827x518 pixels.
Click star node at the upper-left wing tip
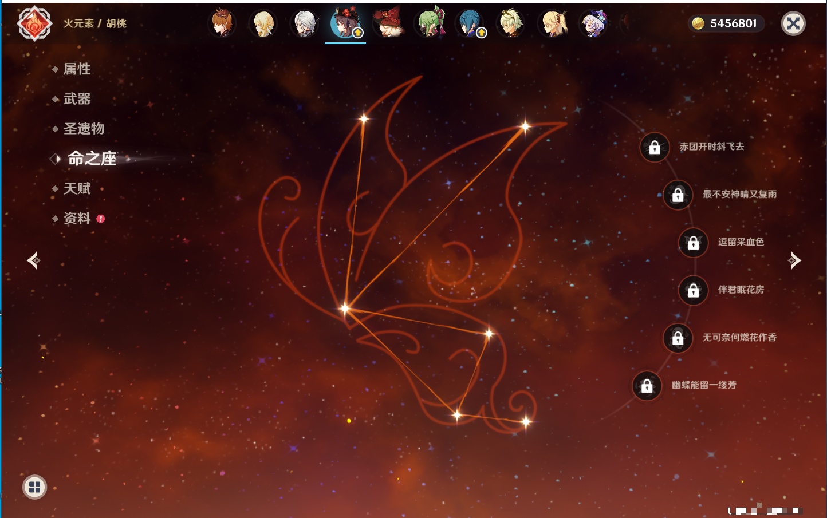pyautogui.click(x=364, y=119)
